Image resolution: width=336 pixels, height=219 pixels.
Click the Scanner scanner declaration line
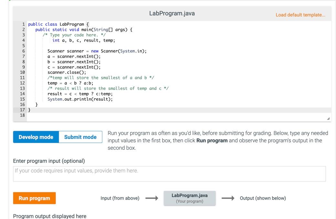coord(97,51)
